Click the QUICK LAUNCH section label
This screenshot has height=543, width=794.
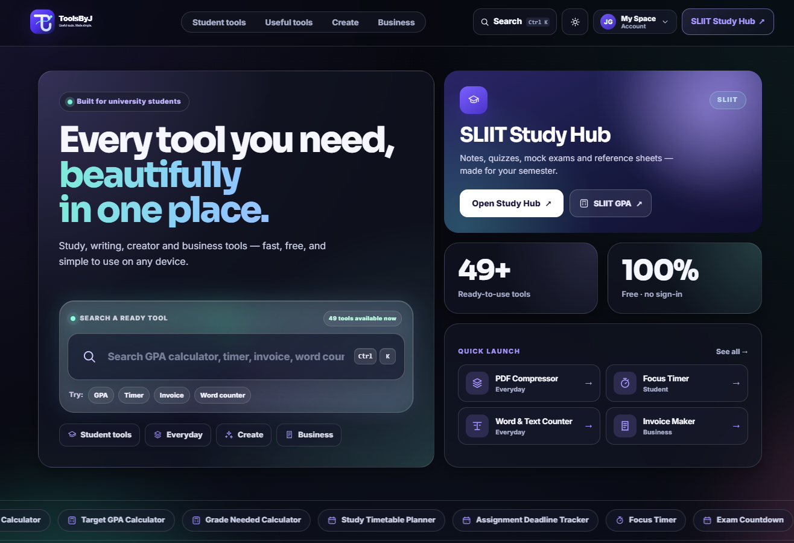click(x=489, y=352)
